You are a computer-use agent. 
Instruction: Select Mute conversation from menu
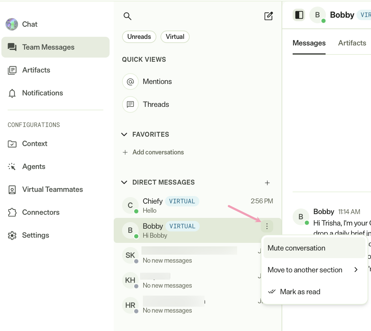click(x=314, y=248)
